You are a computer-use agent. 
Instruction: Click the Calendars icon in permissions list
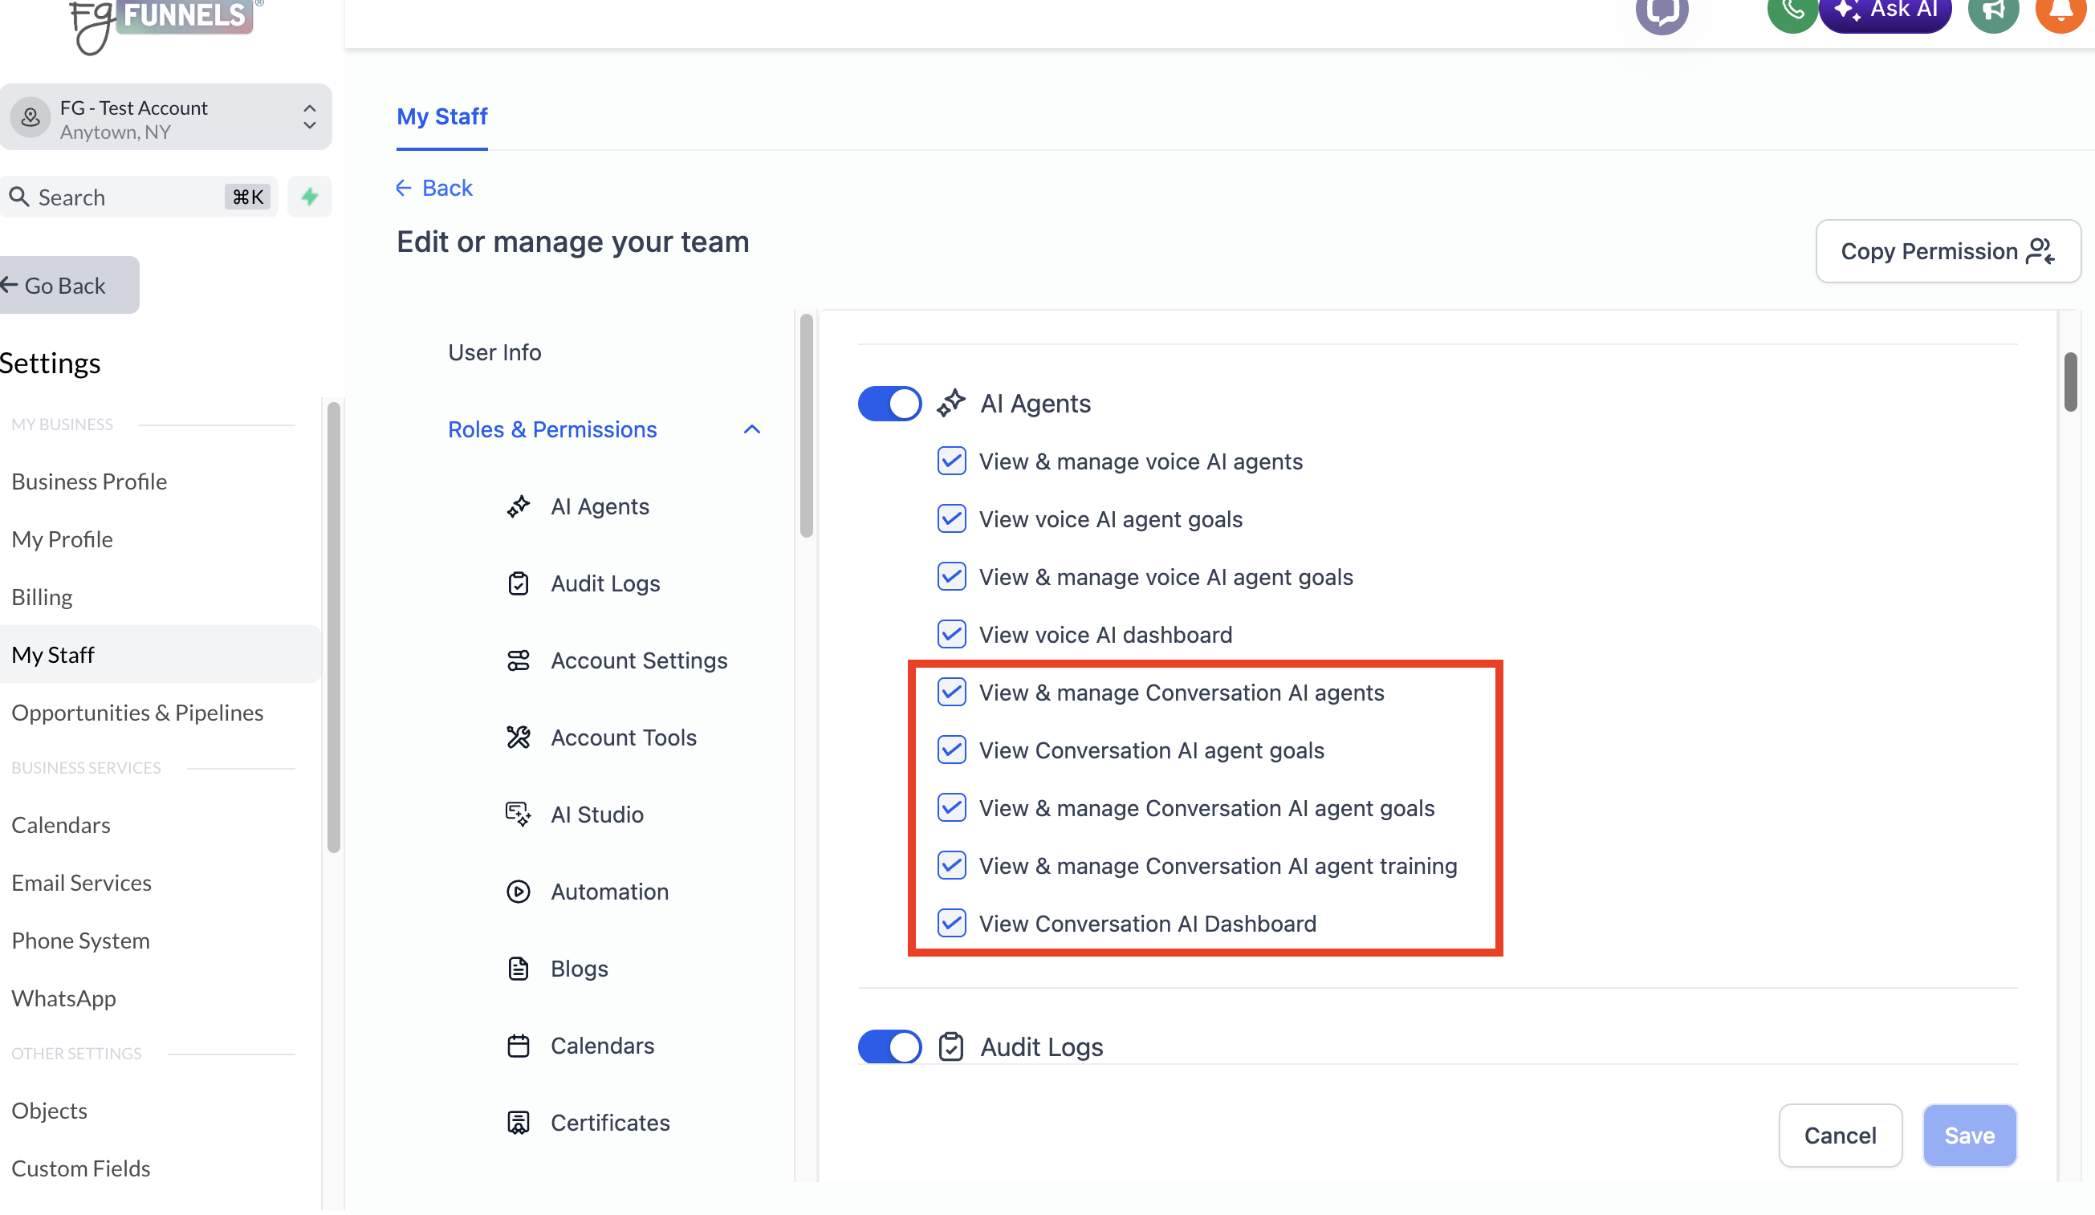(x=518, y=1046)
